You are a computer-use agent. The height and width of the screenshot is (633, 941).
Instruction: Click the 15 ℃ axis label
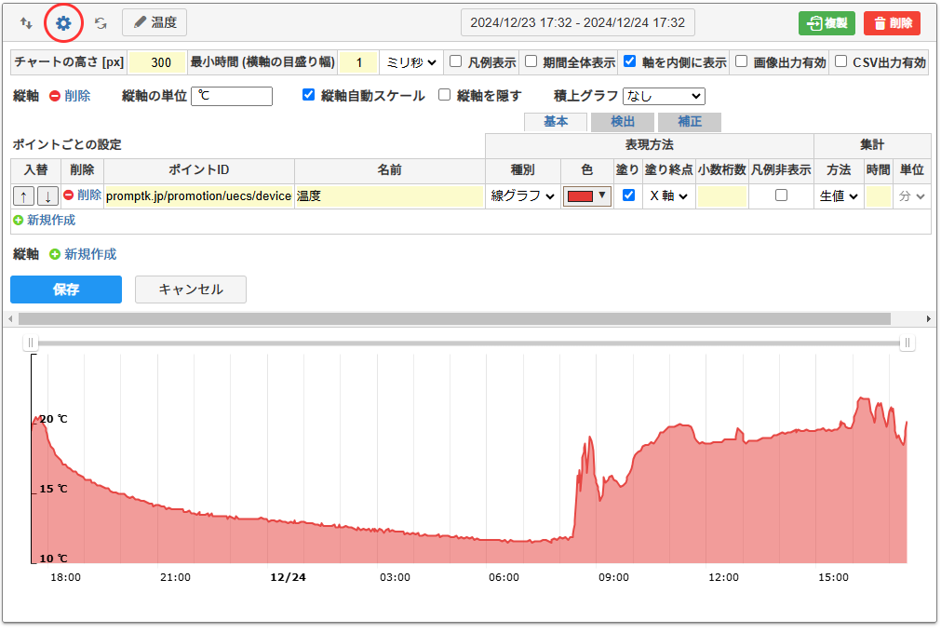click(53, 489)
